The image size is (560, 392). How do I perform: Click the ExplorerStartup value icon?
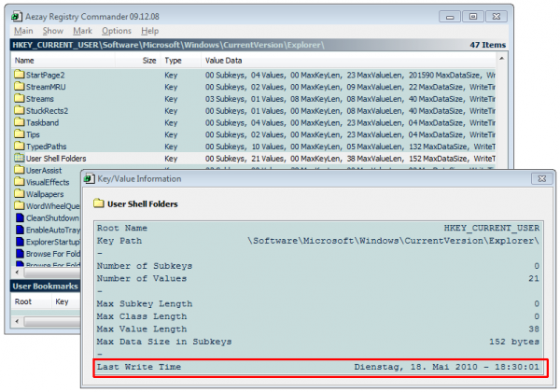point(20,242)
